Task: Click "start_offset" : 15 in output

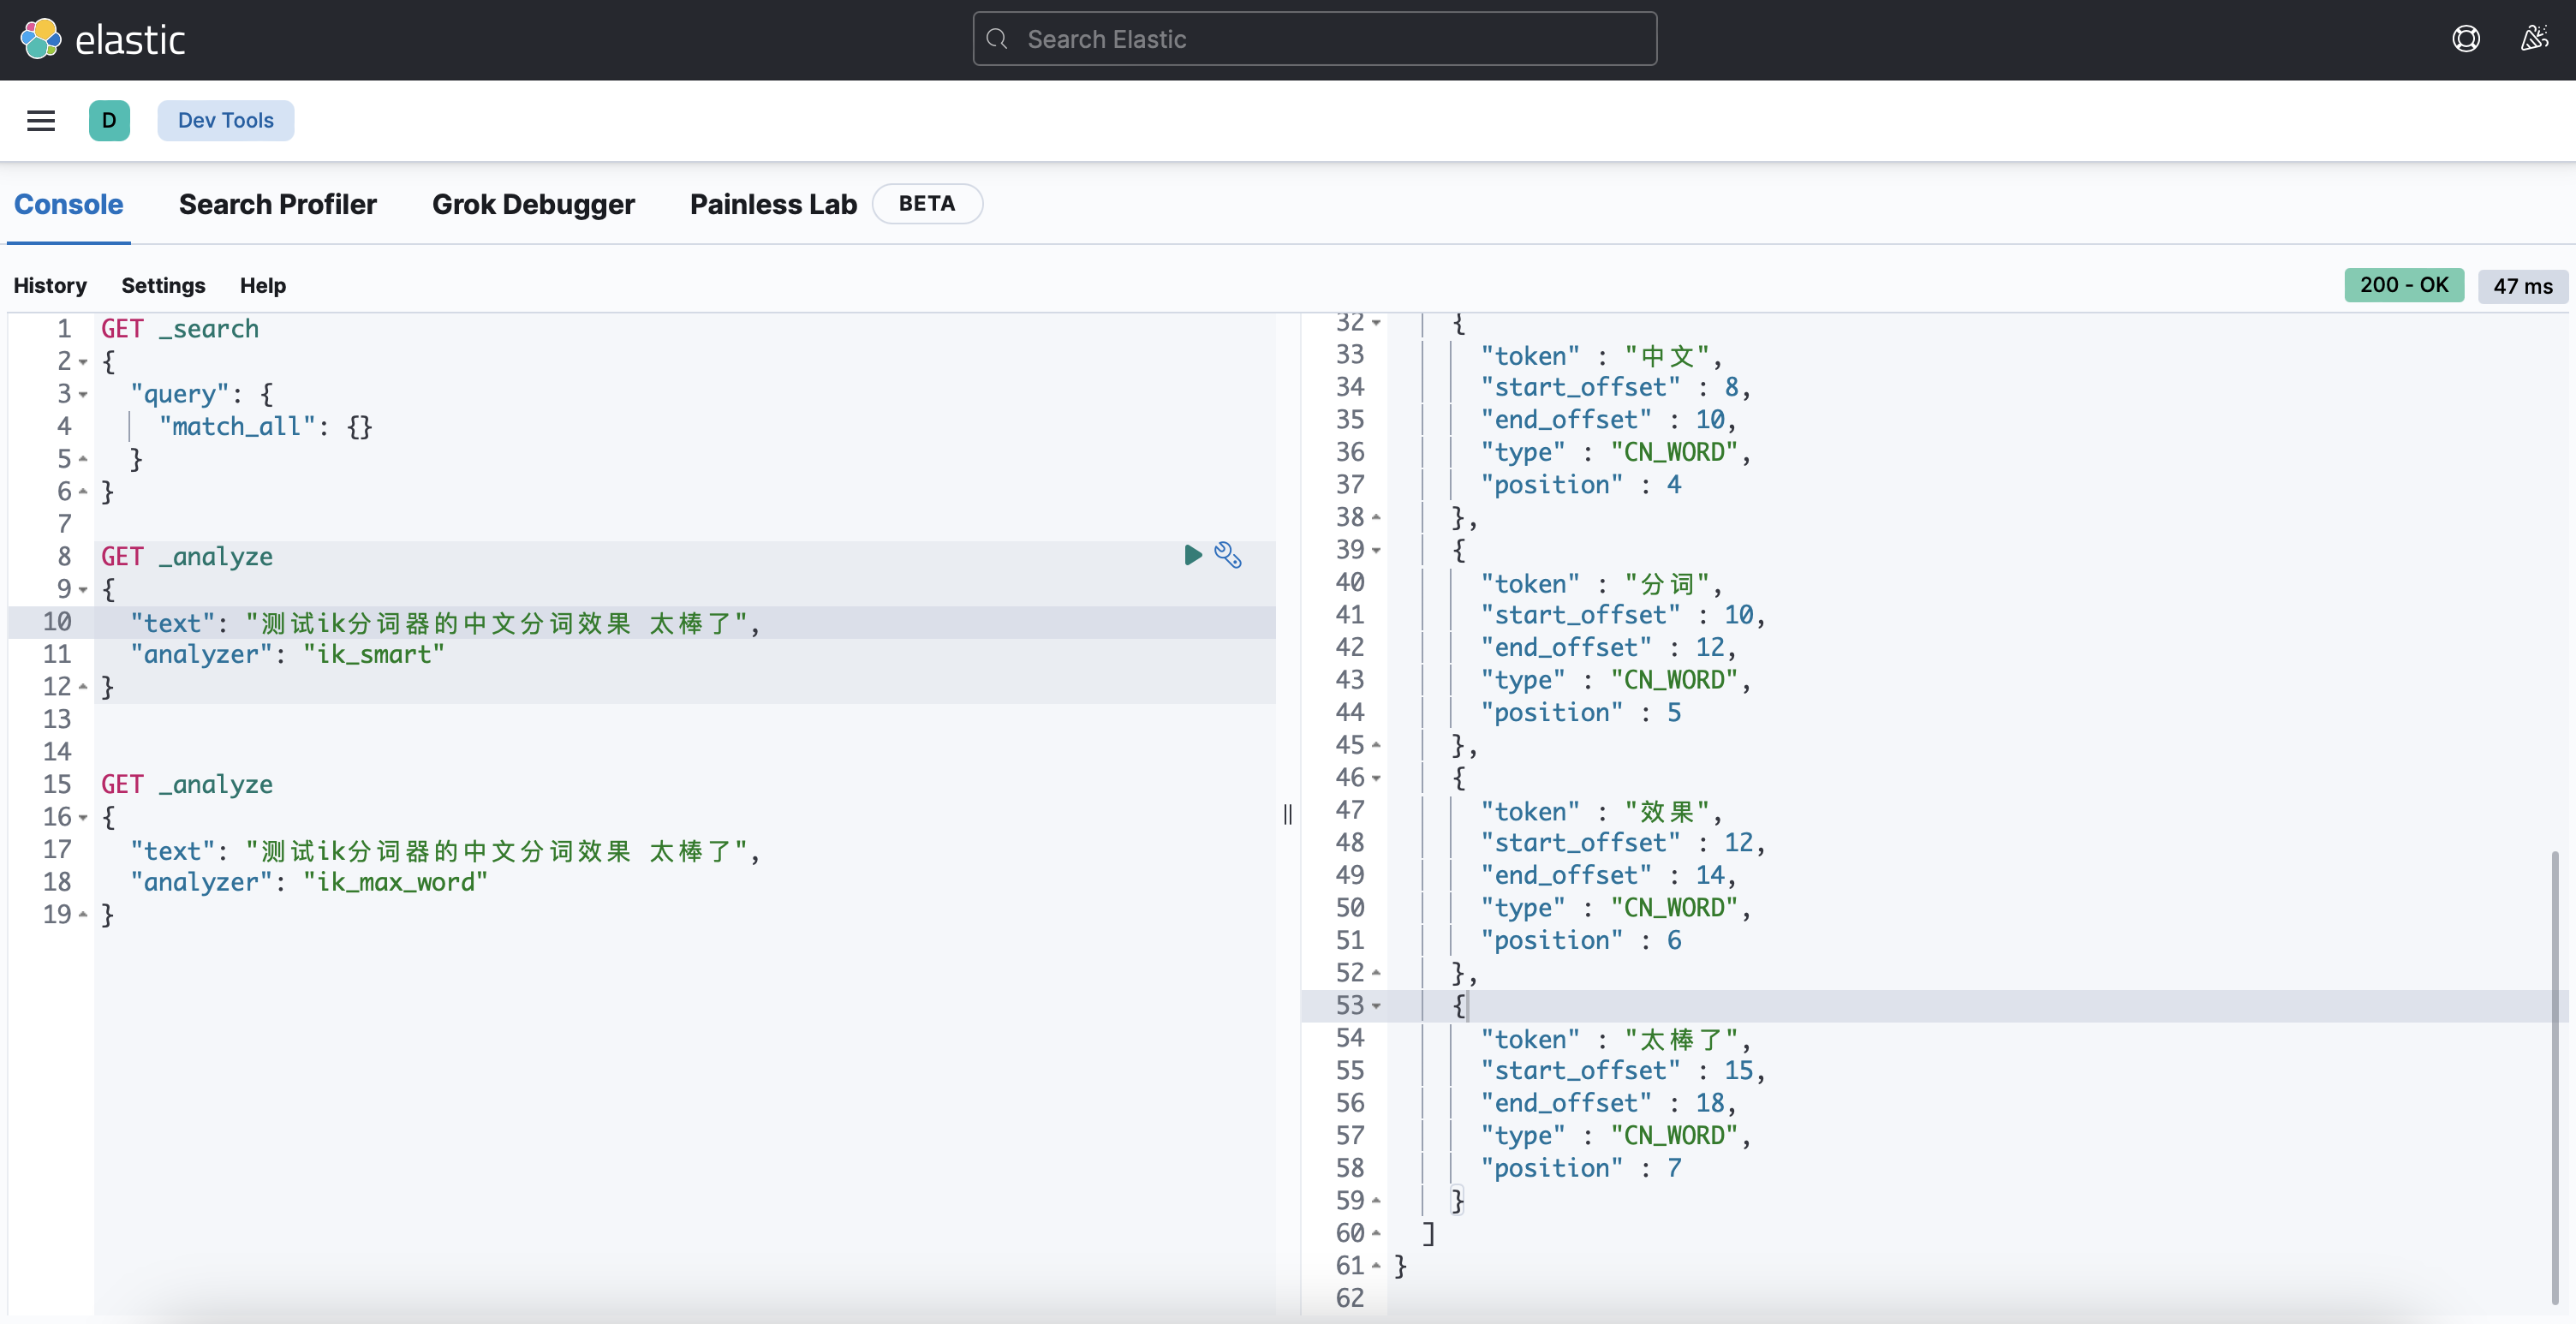Action: click(1617, 1071)
